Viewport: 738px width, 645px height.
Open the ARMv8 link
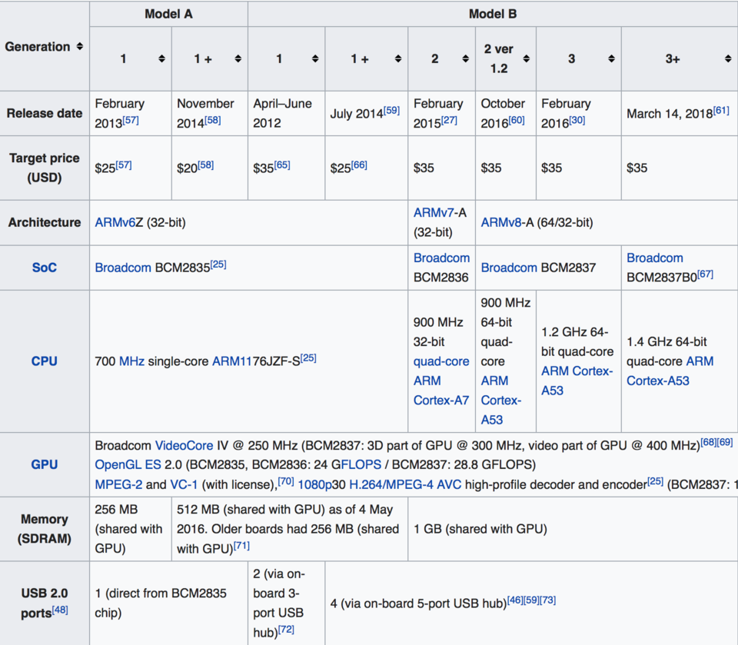point(501,222)
